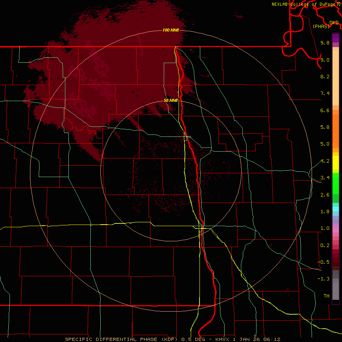342x342 pixels.
Task: Click the 5.8 value on the color scale
Action: pos(325,127)
